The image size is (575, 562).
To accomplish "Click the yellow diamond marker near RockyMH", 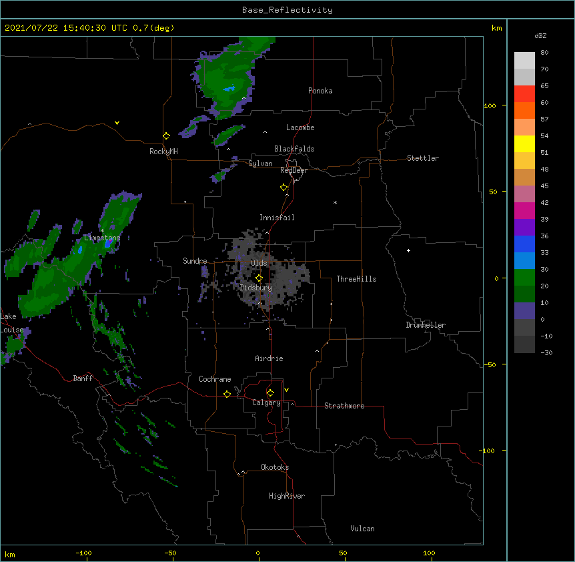I will [167, 136].
